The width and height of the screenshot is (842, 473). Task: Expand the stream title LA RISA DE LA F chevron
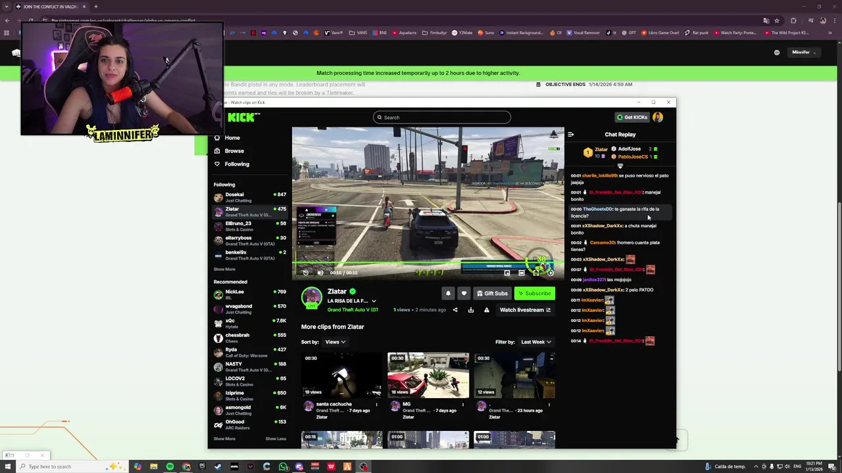[374, 302]
